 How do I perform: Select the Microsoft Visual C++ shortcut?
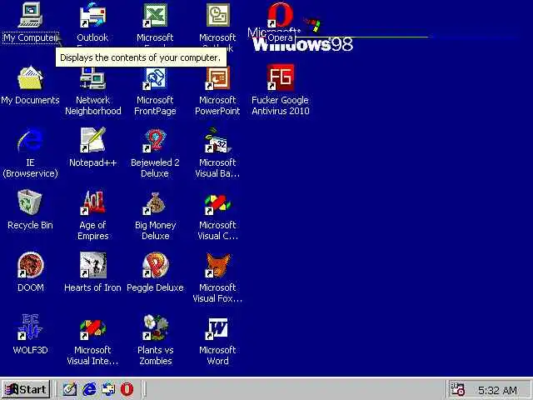pyautogui.click(x=218, y=203)
